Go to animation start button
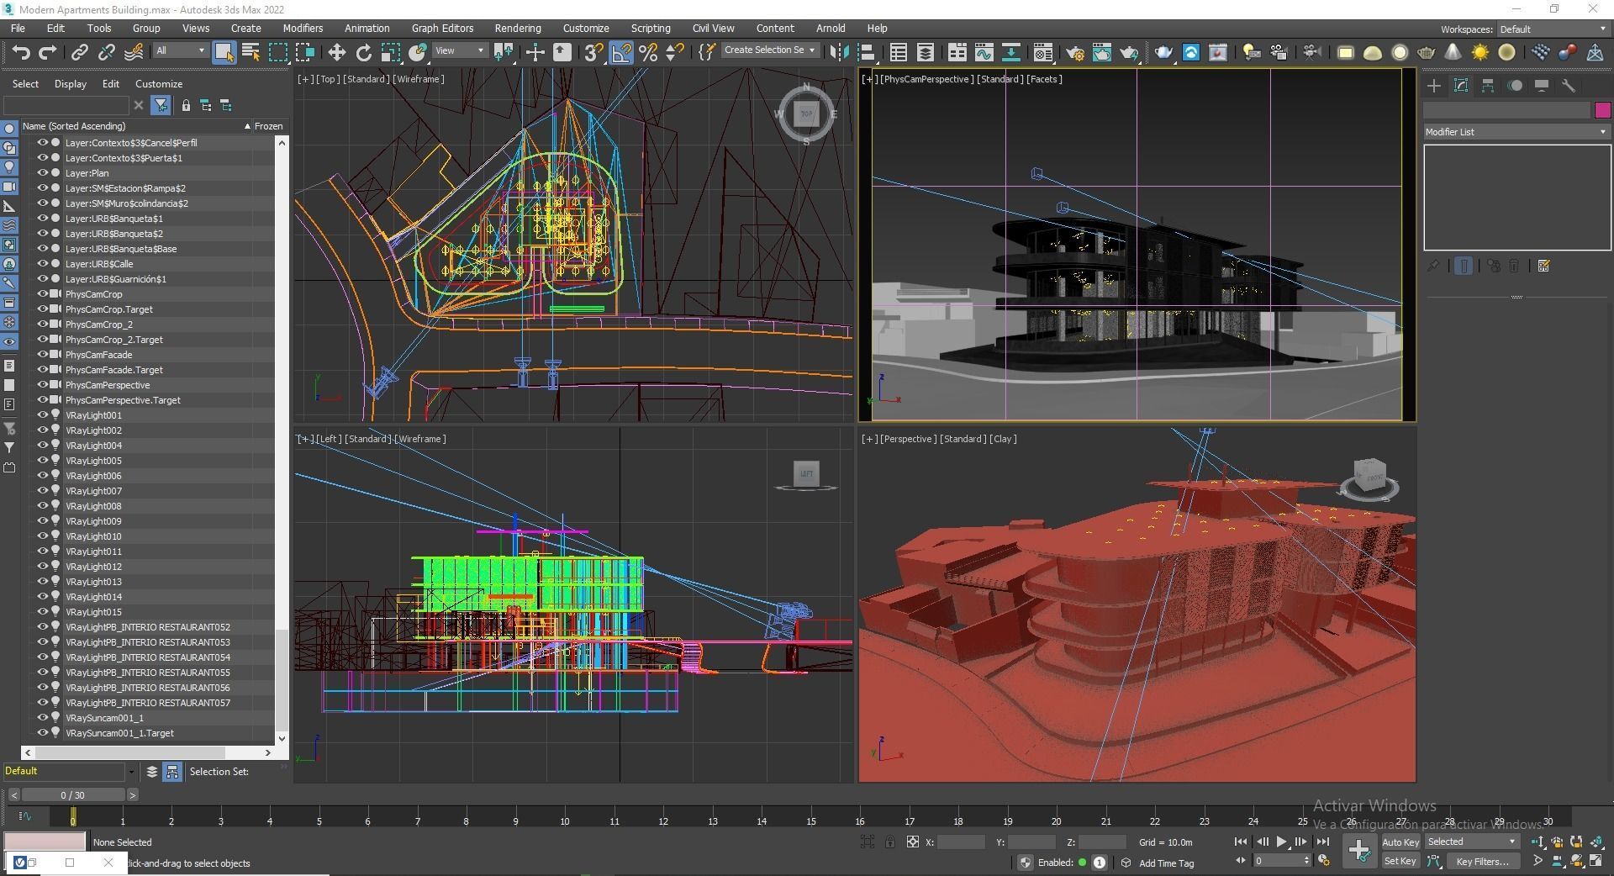Image resolution: width=1614 pixels, height=876 pixels. point(1240,842)
